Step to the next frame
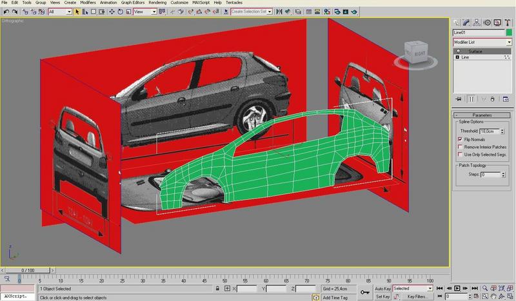Image resolution: width=516 pixels, height=301 pixels. click(x=465, y=288)
